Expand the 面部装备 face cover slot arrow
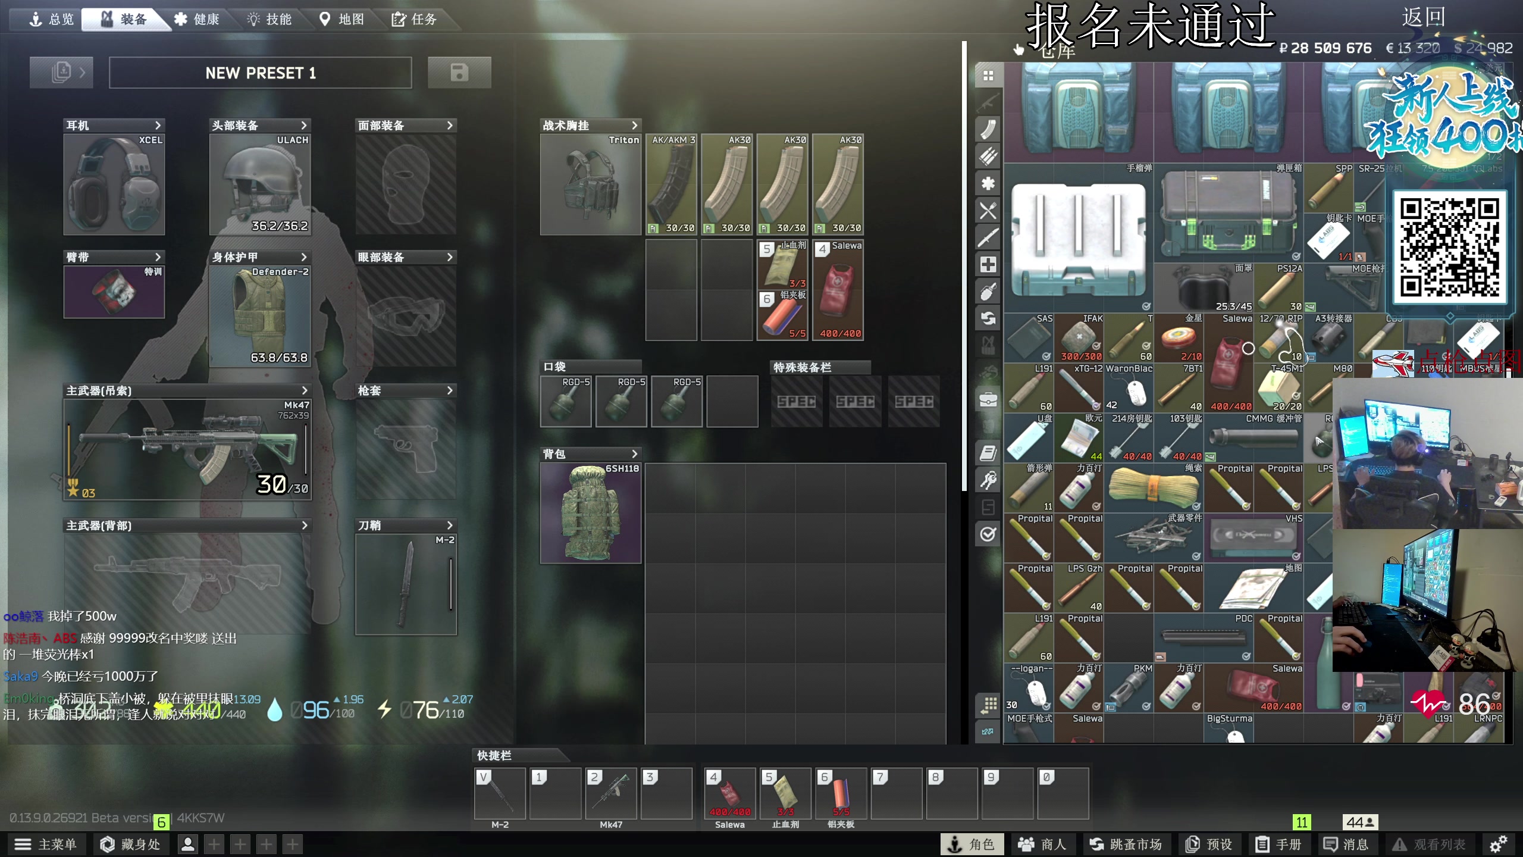Screen dimensions: 1523x857 [449, 125]
